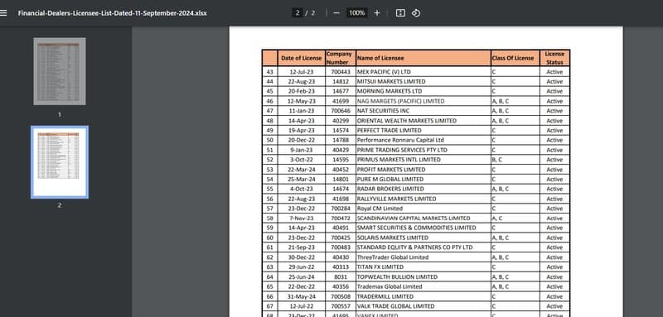663x317 pixels.
Task: Select page 2 thumbnail
Action: (x=60, y=162)
